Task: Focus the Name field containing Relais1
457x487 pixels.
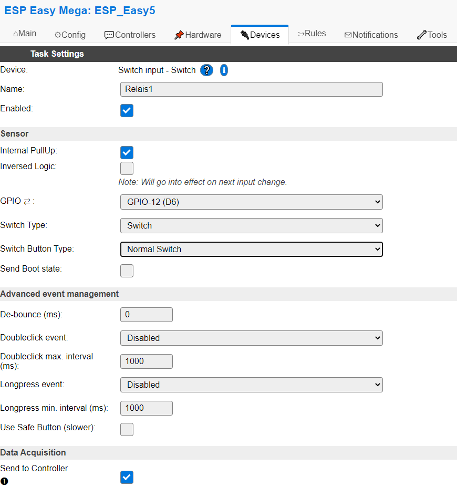Action: (x=252, y=89)
